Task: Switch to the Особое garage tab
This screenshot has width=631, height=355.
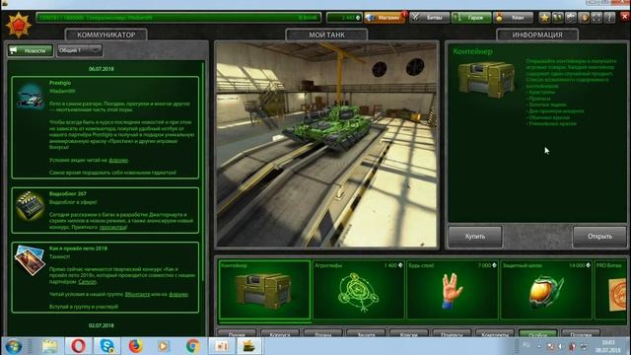Action: click(537, 333)
